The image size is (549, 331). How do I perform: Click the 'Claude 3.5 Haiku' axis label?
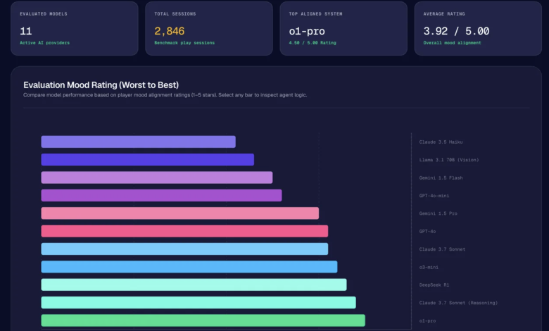click(441, 142)
